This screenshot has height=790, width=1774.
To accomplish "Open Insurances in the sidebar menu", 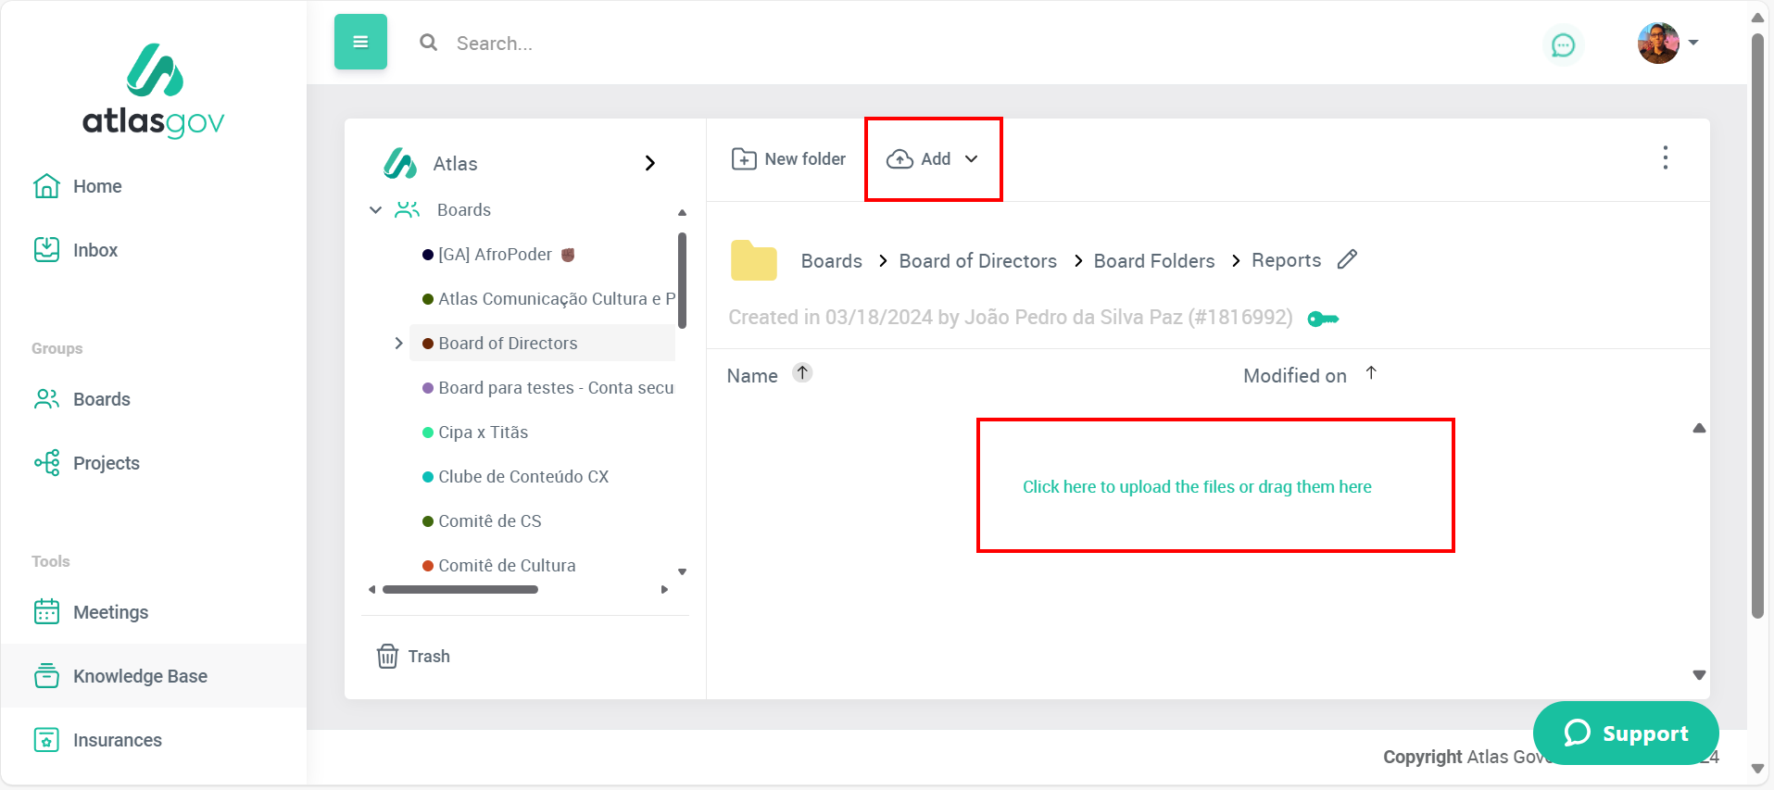I will [117, 740].
